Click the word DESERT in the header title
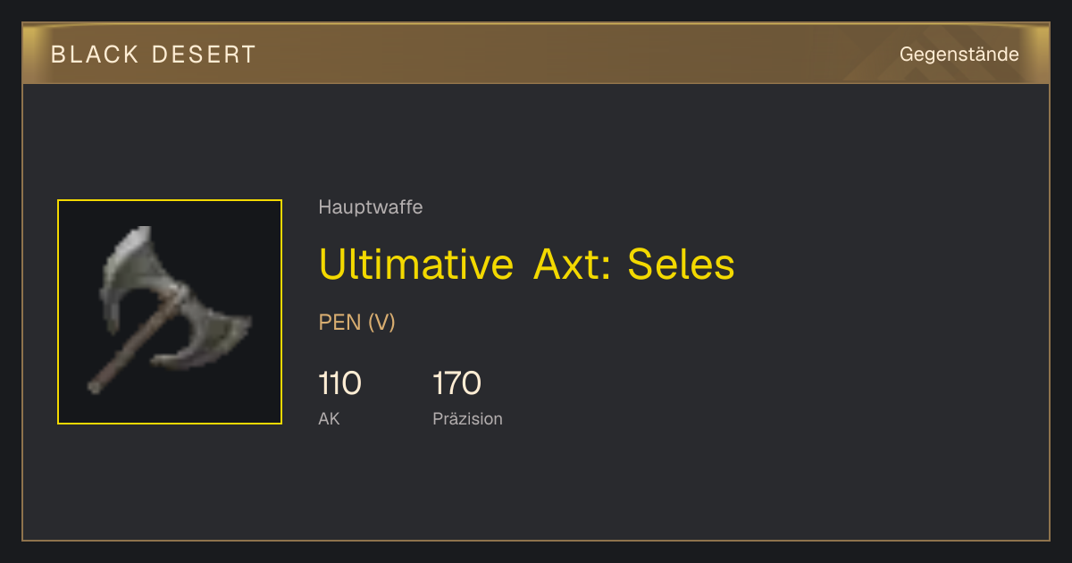1072x563 pixels. 204,55
